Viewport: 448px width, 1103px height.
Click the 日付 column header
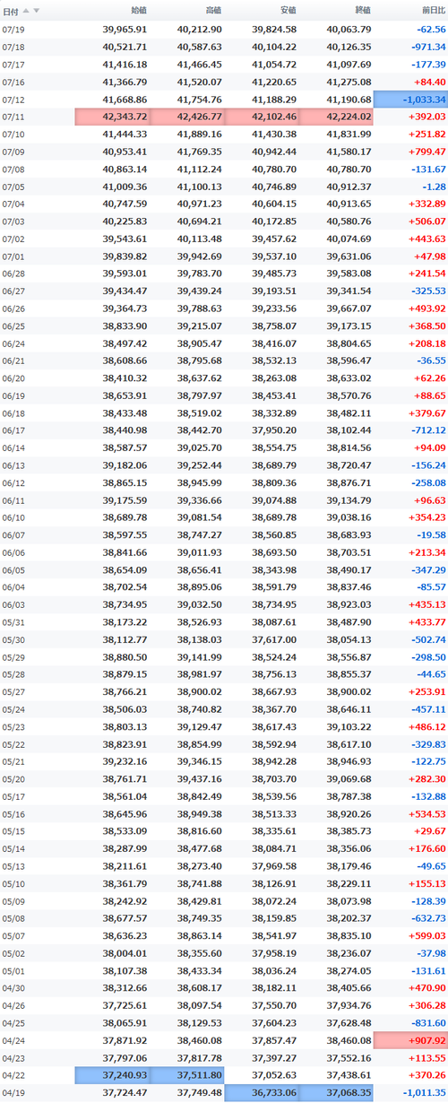[10, 11]
